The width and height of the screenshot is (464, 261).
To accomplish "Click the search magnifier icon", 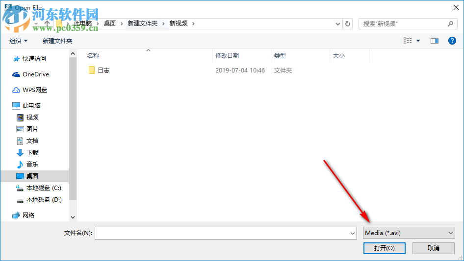I will (450, 24).
